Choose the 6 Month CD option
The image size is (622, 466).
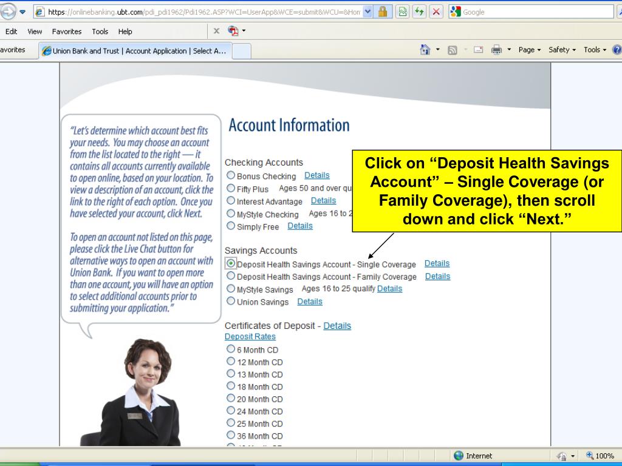coord(230,350)
